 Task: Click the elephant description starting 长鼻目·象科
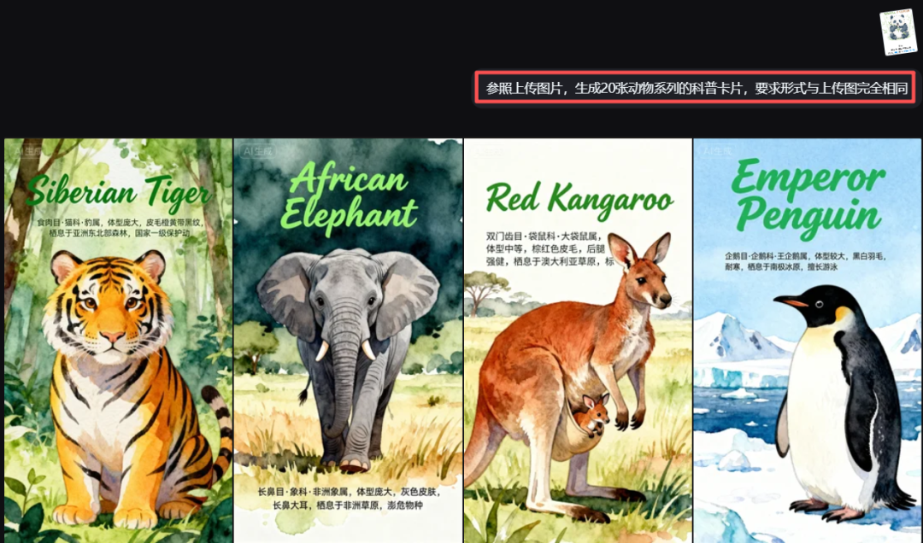tap(348, 499)
